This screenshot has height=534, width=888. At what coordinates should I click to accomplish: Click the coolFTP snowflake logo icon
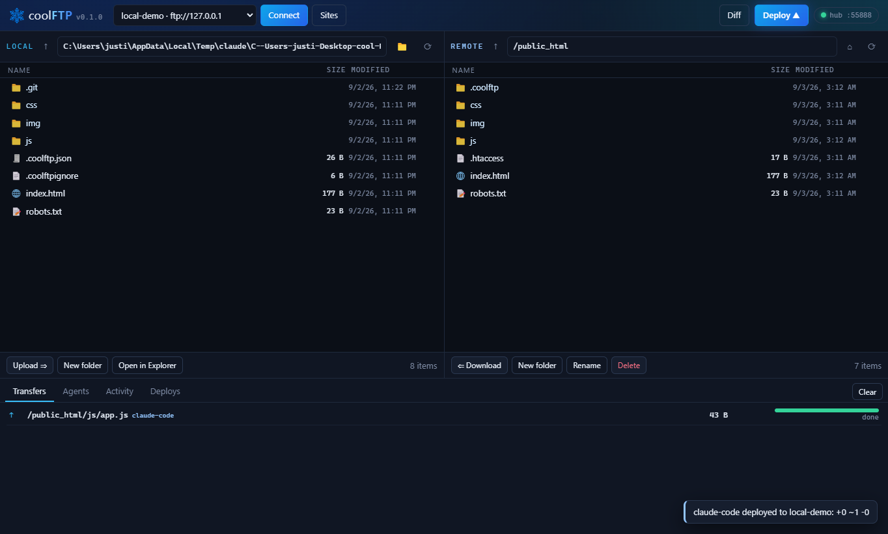[16, 16]
